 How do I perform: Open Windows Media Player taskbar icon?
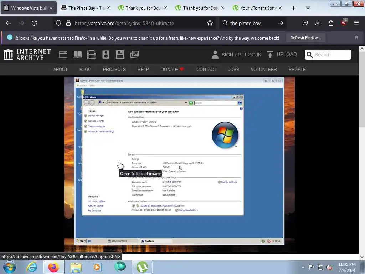(97, 267)
